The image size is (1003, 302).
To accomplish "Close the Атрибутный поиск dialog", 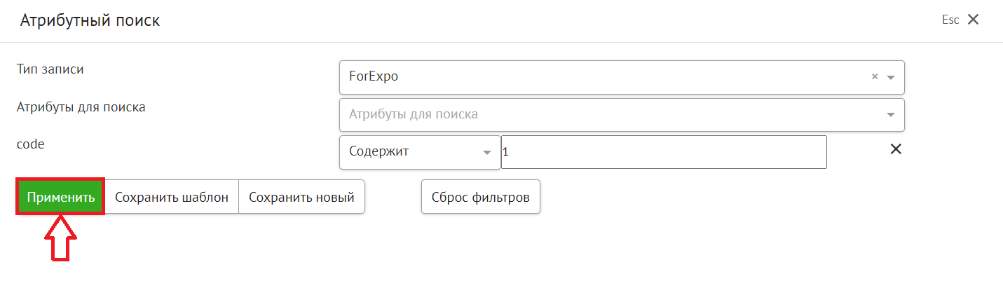I will 973,20.
